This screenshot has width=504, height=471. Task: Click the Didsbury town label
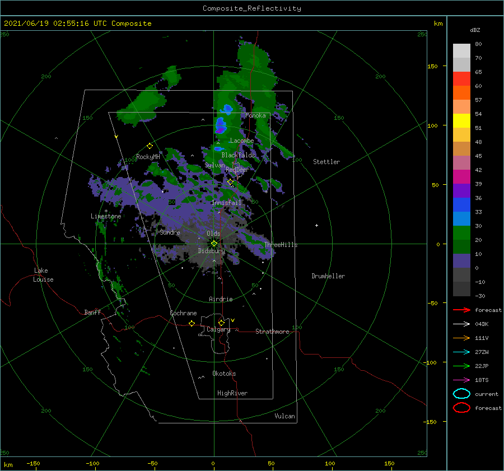coord(211,251)
